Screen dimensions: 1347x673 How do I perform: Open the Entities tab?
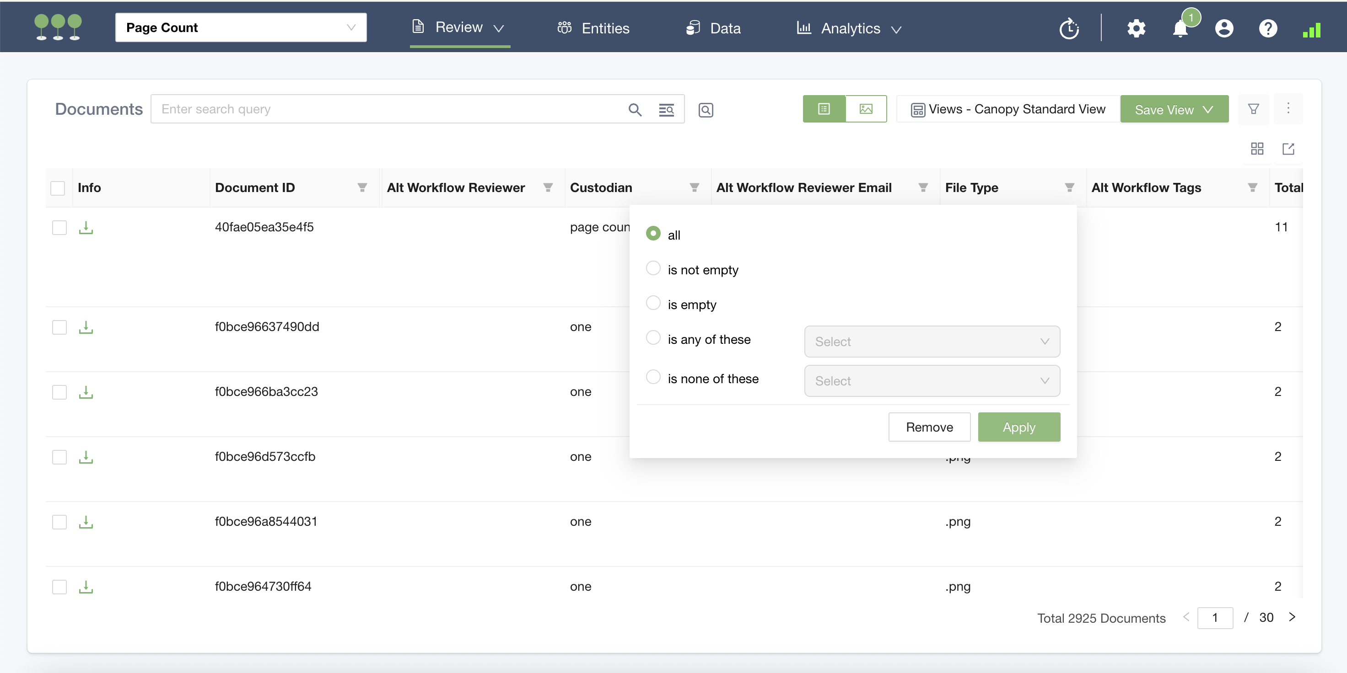[x=593, y=28]
